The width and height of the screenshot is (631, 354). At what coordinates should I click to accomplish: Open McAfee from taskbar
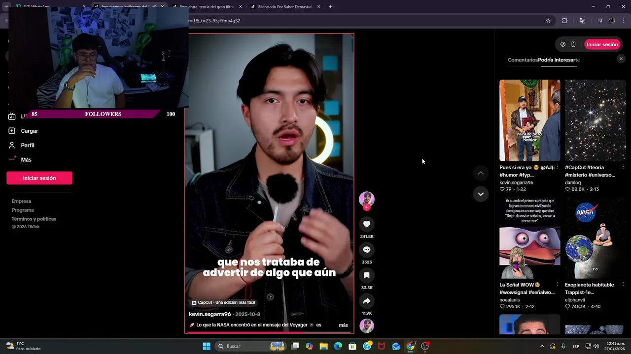pos(381,346)
